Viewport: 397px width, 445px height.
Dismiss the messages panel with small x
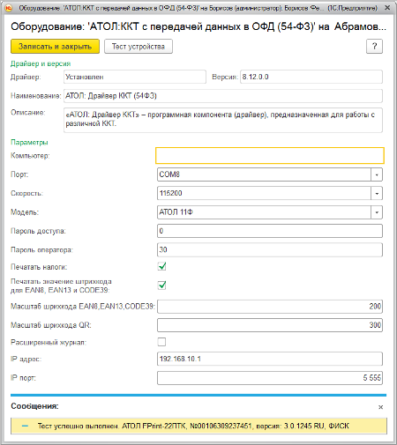click(x=380, y=407)
